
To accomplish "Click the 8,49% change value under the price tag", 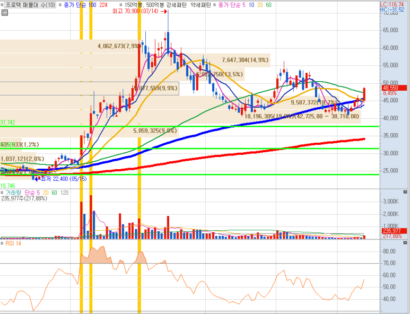I will (390, 93).
